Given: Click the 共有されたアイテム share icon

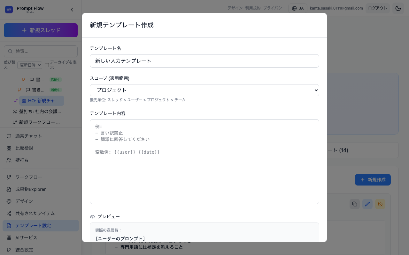Looking at the screenshot, I should tap(9, 214).
